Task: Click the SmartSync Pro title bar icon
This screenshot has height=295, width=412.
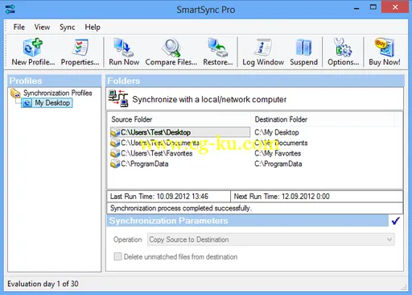Action: tap(10, 9)
